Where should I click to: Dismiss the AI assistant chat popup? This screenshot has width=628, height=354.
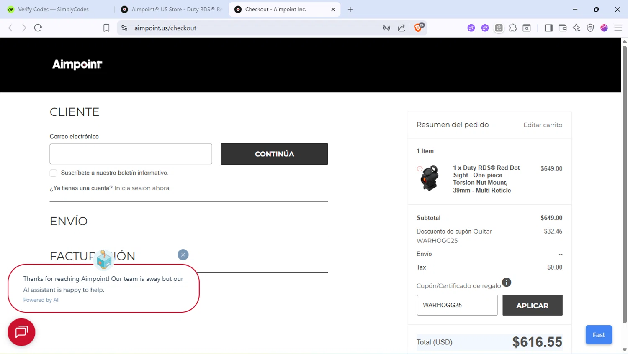pos(183,255)
